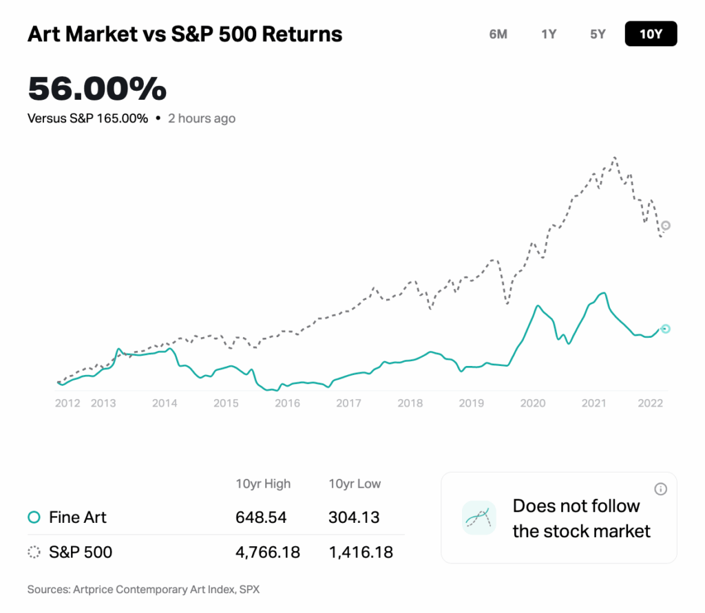The width and height of the screenshot is (705, 613).
Task: Click the Fine Art line end marker
Action: point(665,329)
